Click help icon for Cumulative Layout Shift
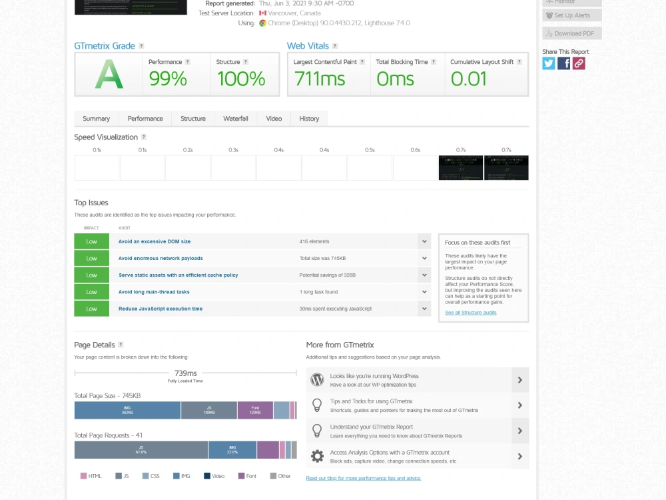The height and width of the screenshot is (500, 666). click(519, 61)
